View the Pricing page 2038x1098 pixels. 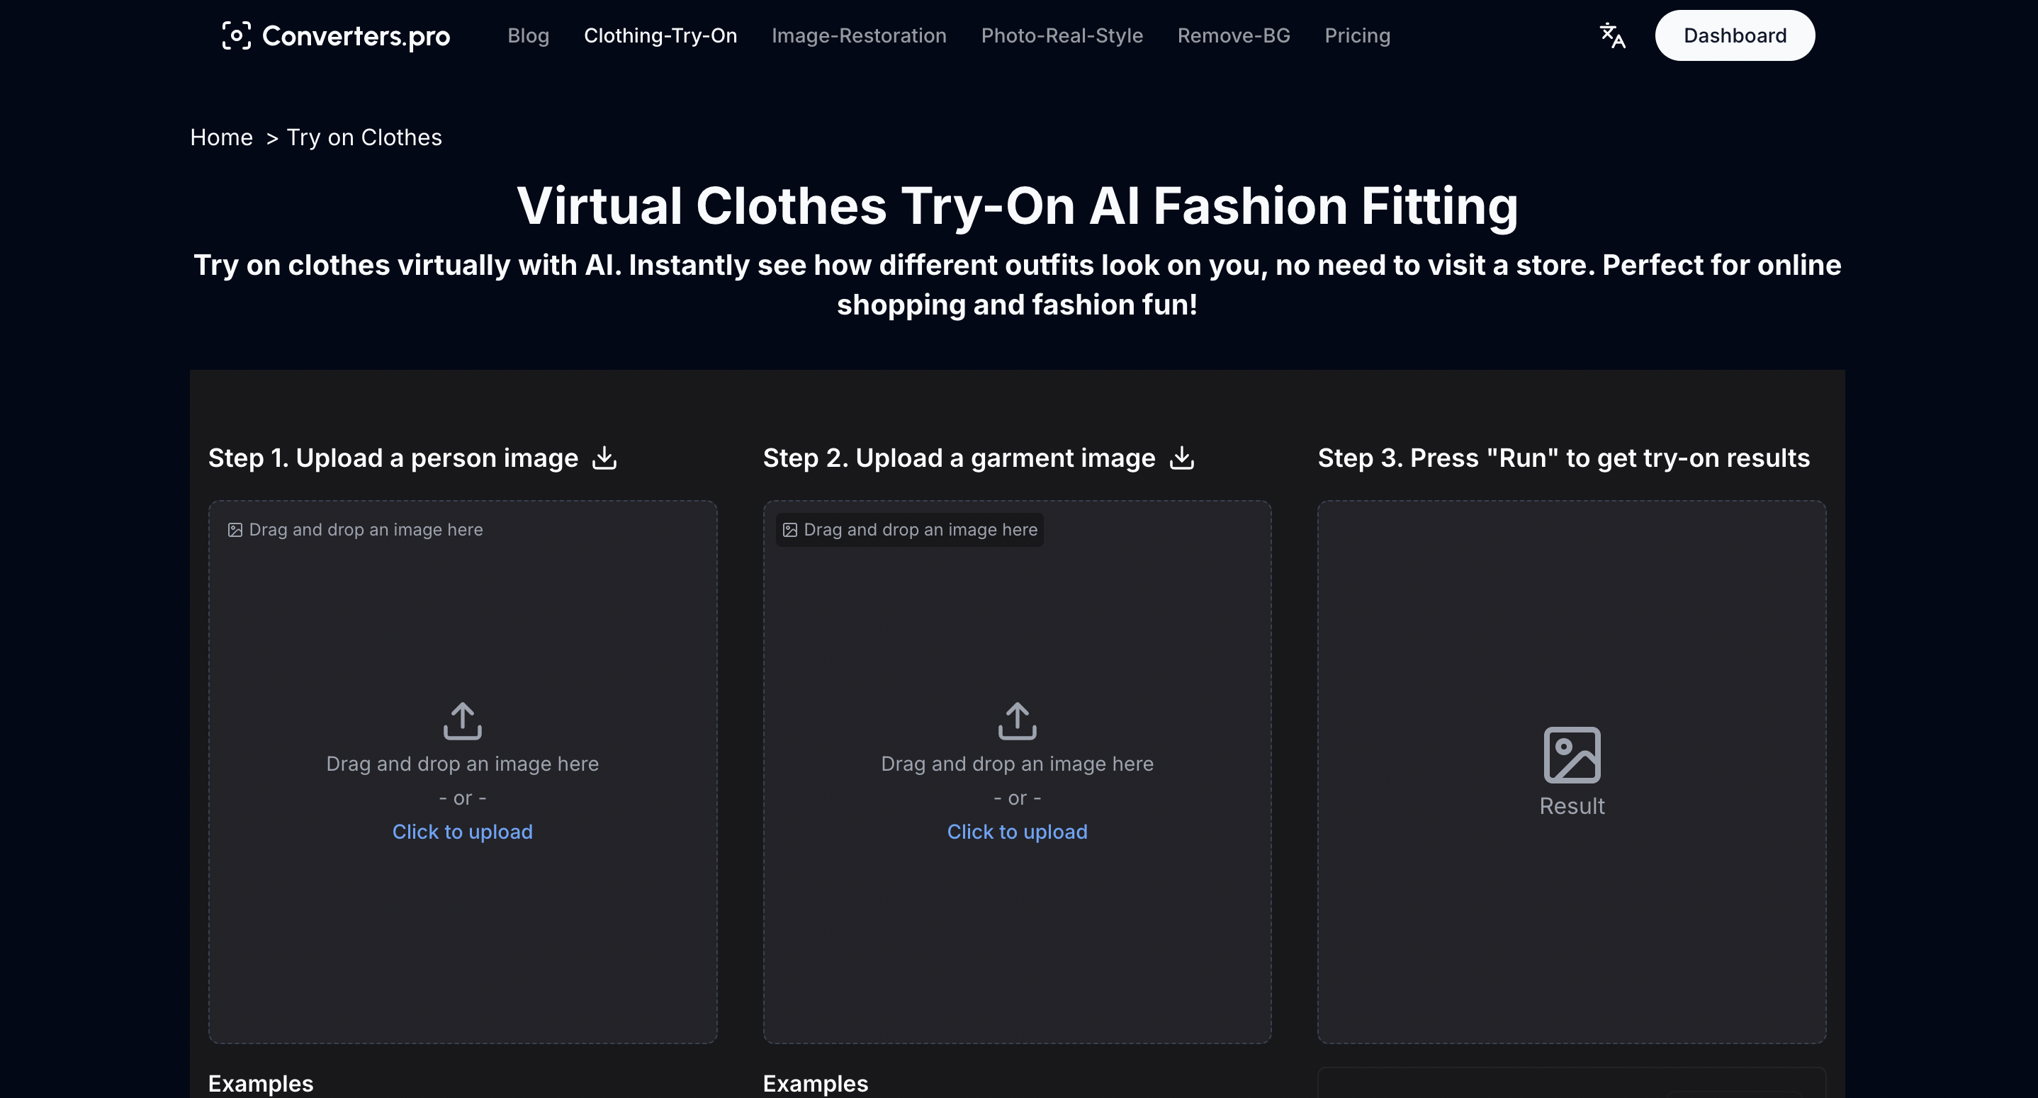tap(1358, 35)
